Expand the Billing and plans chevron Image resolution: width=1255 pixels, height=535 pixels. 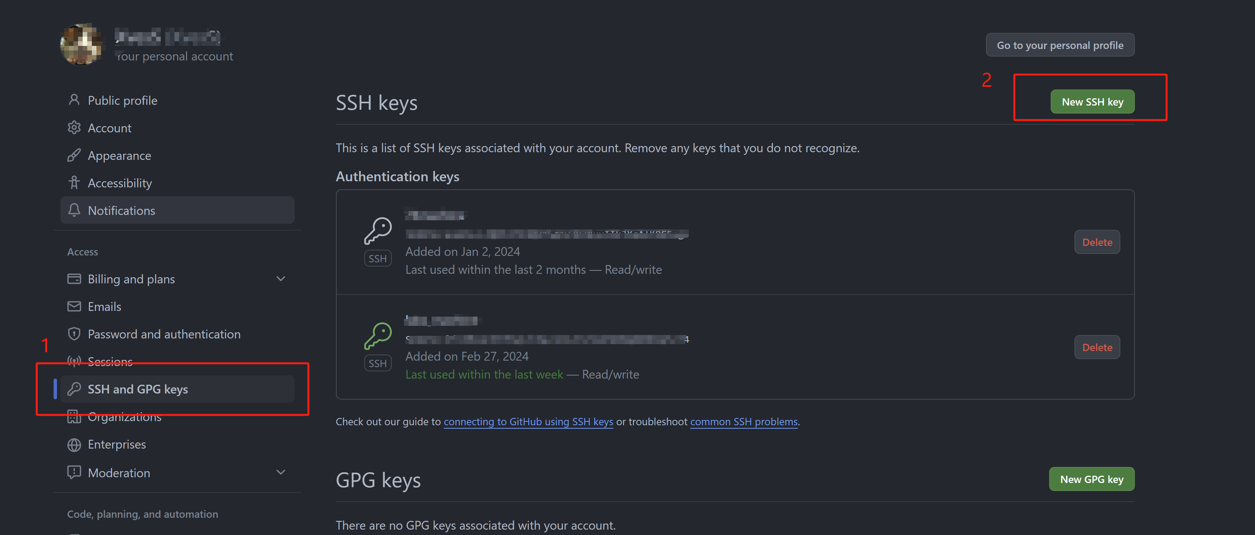click(280, 278)
